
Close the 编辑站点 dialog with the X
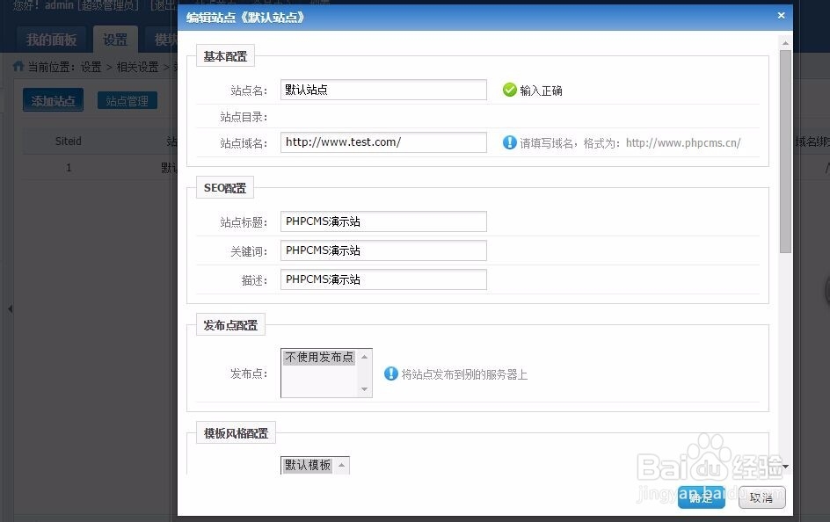[x=781, y=15]
